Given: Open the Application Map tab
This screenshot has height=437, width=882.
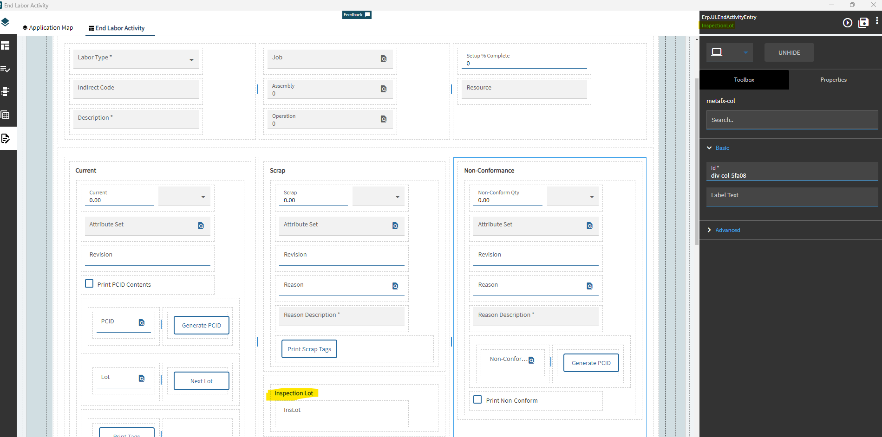Looking at the screenshot, I should click(48, 28).
